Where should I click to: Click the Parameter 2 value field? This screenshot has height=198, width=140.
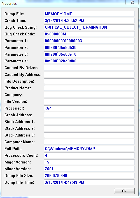pyautogui.click(x=89, y=47)
